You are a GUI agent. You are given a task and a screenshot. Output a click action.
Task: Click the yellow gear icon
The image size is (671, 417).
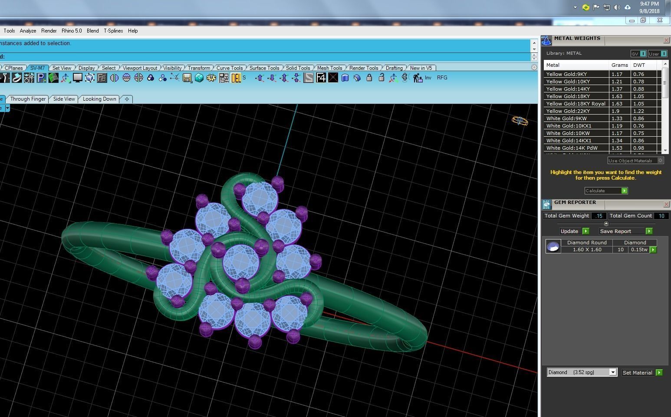(211, 78)
